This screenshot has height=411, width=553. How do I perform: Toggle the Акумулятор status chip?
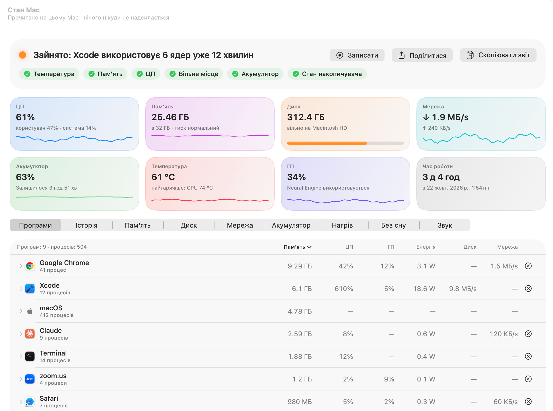pos(255,74)
